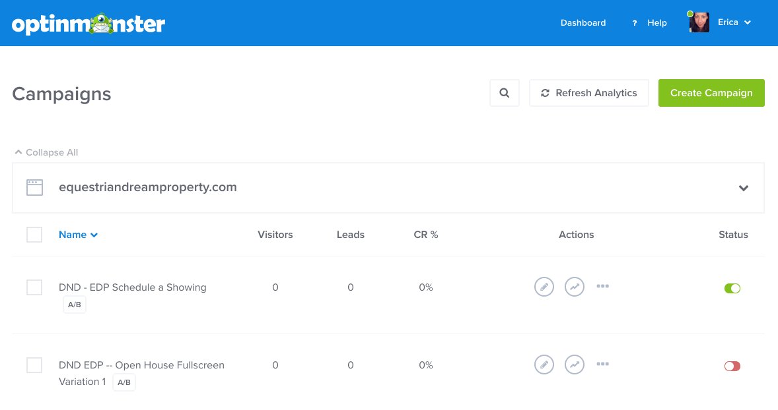This screenshot has height=410, width=778.
Task: Go to Dashboard
Action: click(583, 23)
